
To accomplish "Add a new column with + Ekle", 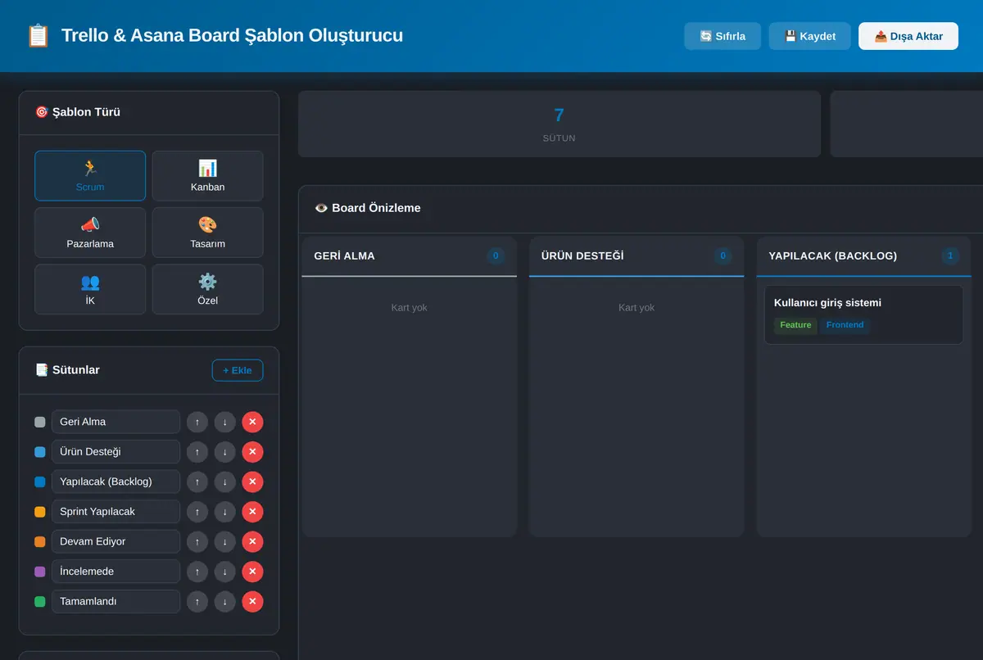I will (x=238, y=370).
